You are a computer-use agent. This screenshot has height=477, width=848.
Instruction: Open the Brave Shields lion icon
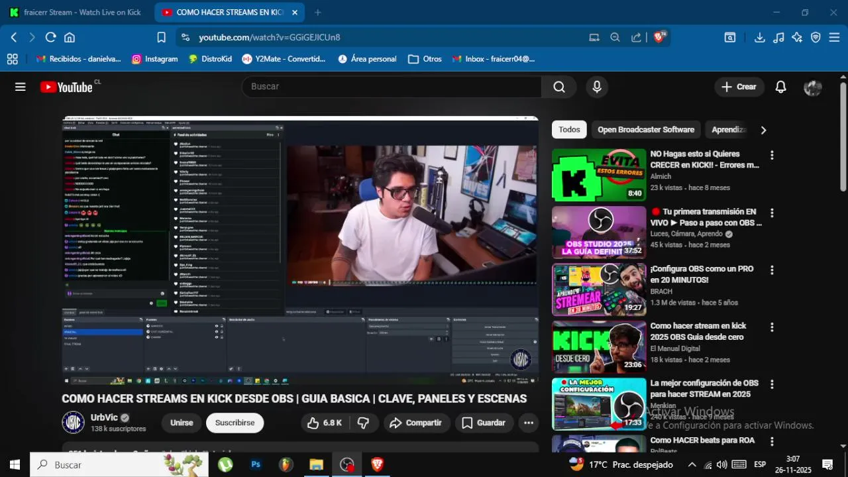(x=659, y=38)
